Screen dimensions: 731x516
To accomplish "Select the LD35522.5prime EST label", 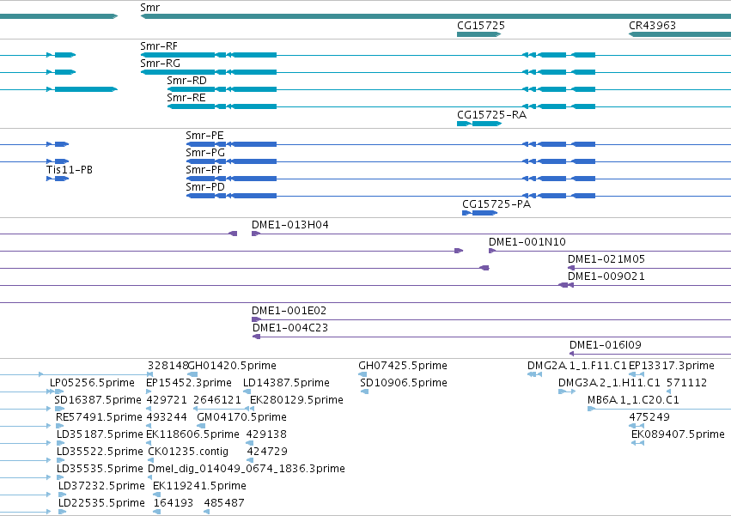I will pyautogui.click(x=100, y=452).
